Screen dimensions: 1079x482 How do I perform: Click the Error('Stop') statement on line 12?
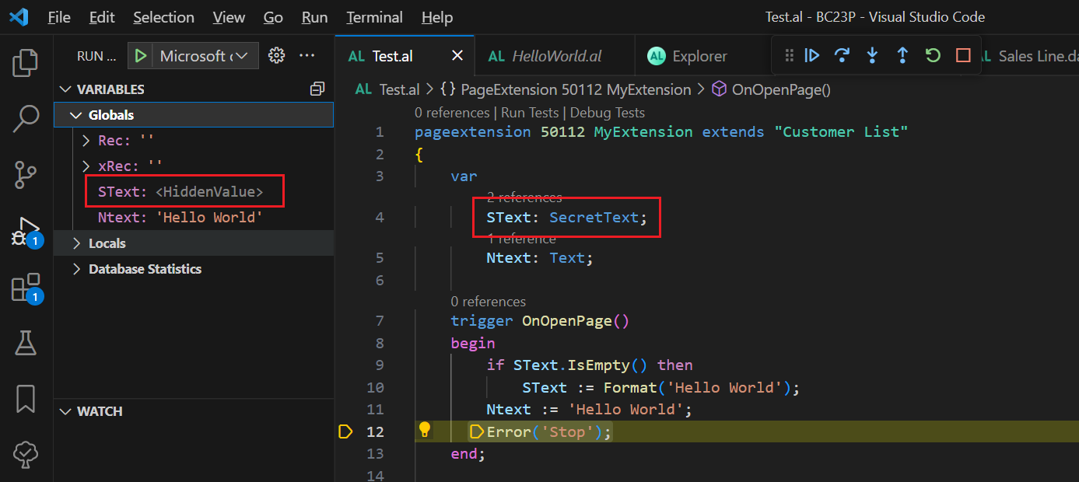pyautogui.click(x=549, y=432)
